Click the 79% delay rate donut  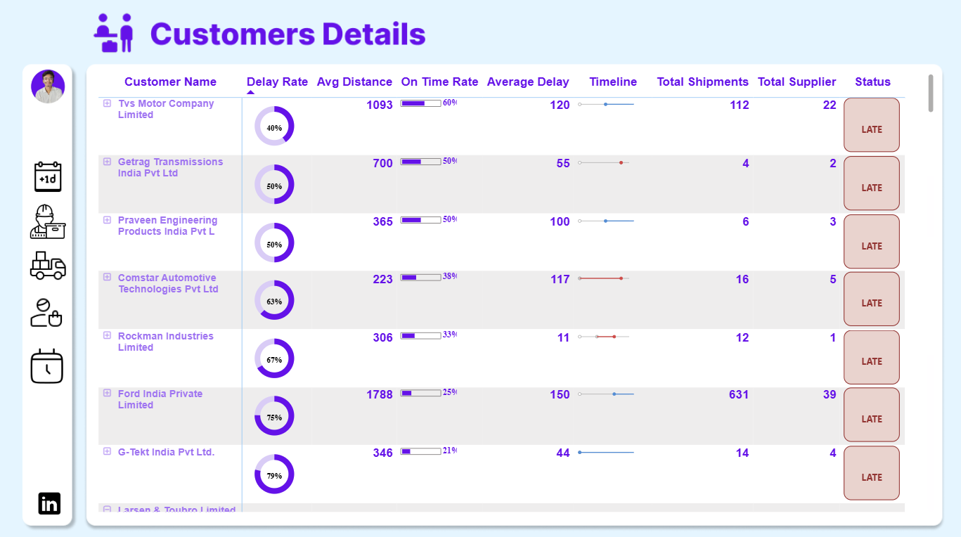[x=274, y=475]
